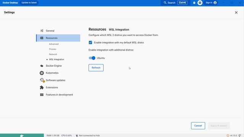
Task: Select the WSL Integration sub-item
Action: (56, 59)
